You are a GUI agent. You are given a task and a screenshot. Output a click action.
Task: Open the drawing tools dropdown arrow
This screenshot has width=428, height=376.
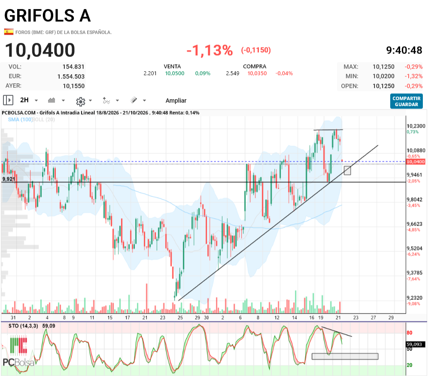tap(144, 100)
